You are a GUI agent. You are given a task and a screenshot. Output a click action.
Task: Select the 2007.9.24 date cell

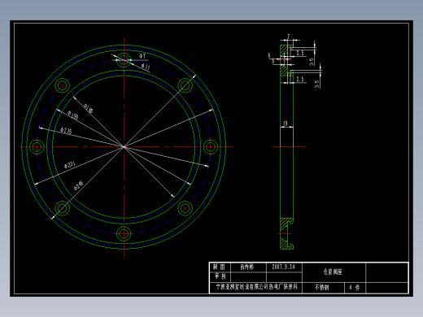[284, 267]
